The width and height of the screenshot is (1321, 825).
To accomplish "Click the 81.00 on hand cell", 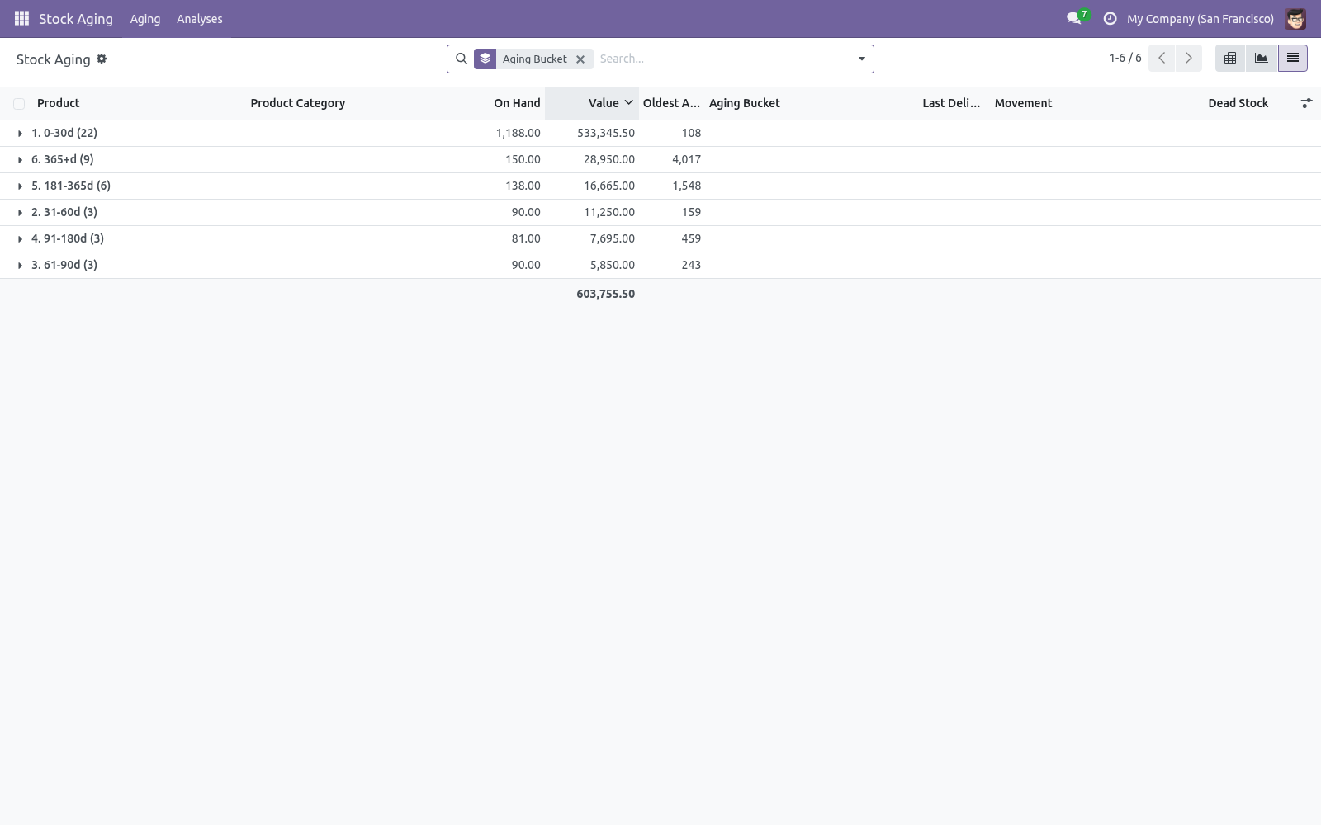I will point(526,238).
